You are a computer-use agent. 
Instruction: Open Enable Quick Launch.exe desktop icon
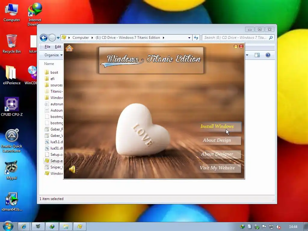pos(12,141)
